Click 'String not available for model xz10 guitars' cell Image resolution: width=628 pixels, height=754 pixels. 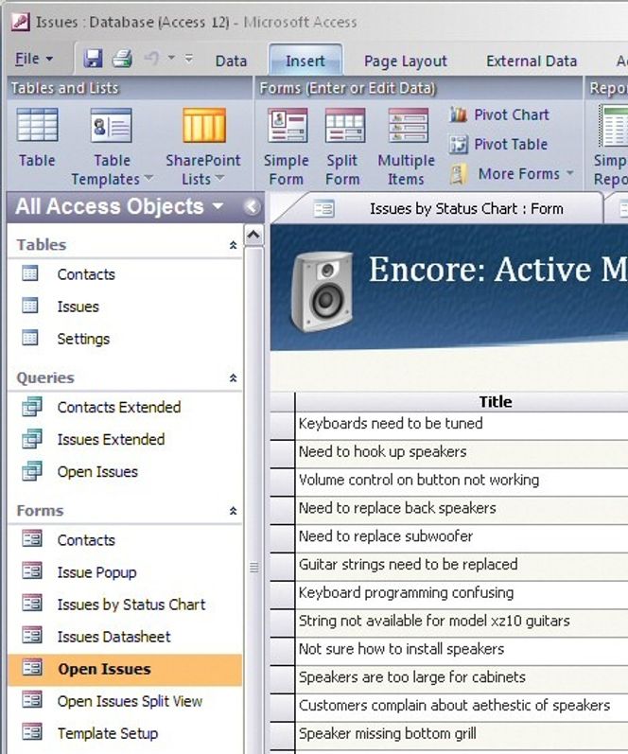pyautogui.click(x=462, y=622)
